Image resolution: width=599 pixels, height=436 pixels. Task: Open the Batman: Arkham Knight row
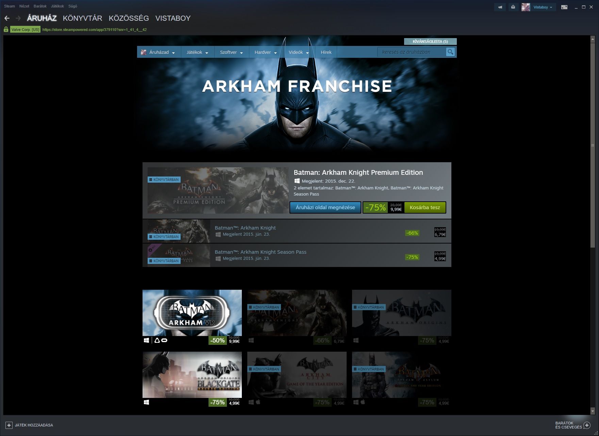tap(297, 231)
